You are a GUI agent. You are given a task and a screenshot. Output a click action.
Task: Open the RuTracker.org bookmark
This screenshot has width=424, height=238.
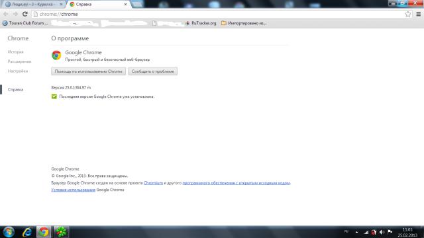tap(201, 23)
